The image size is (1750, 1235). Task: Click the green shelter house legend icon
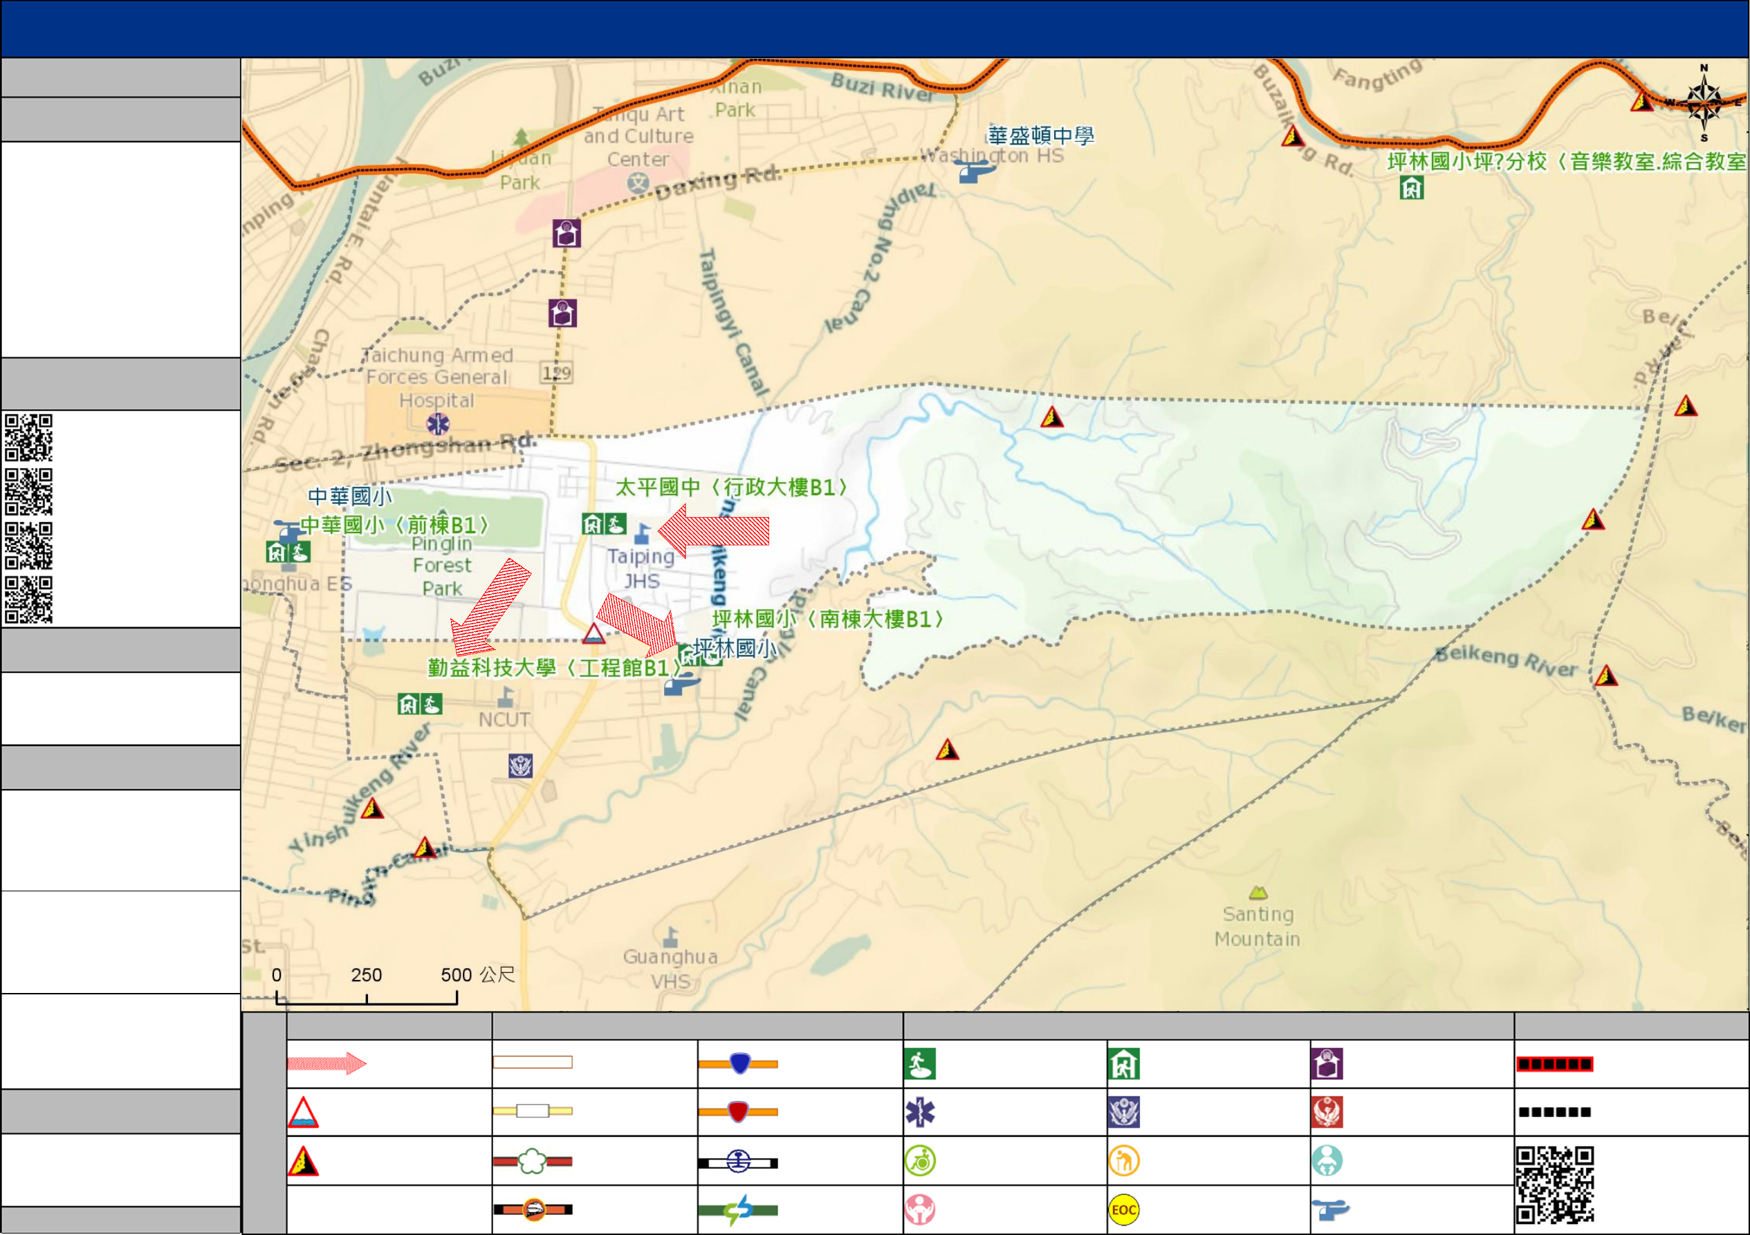(x=1123, y=1064)
